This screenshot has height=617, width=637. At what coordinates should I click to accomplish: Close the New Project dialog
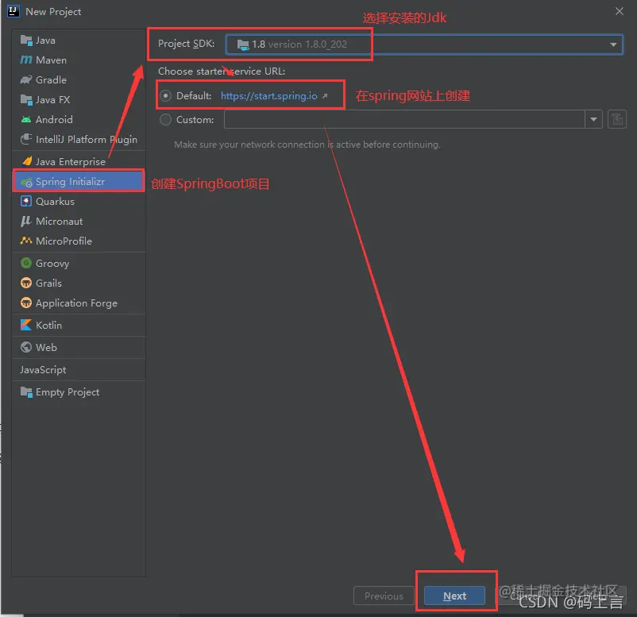click(x=619, y=11)
